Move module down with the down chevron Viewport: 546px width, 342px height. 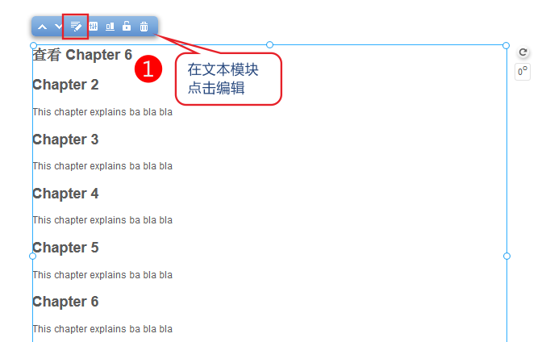tap(59, 27)
